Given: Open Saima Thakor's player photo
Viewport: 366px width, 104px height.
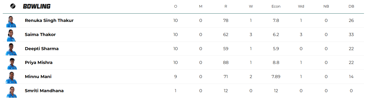Looking at the screenshot, I should 11,35.
